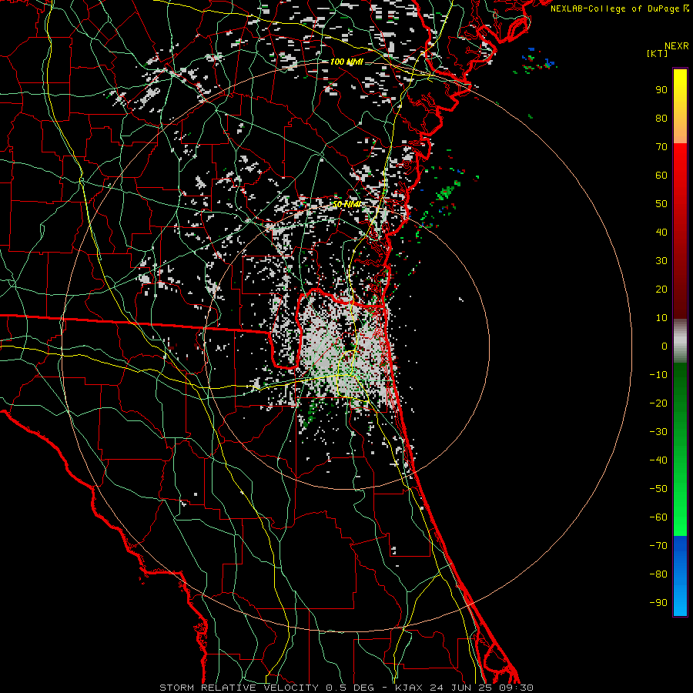Click the 0 value on velocity scale
This screenshot has height=693, width=693.
click(665, 346)
